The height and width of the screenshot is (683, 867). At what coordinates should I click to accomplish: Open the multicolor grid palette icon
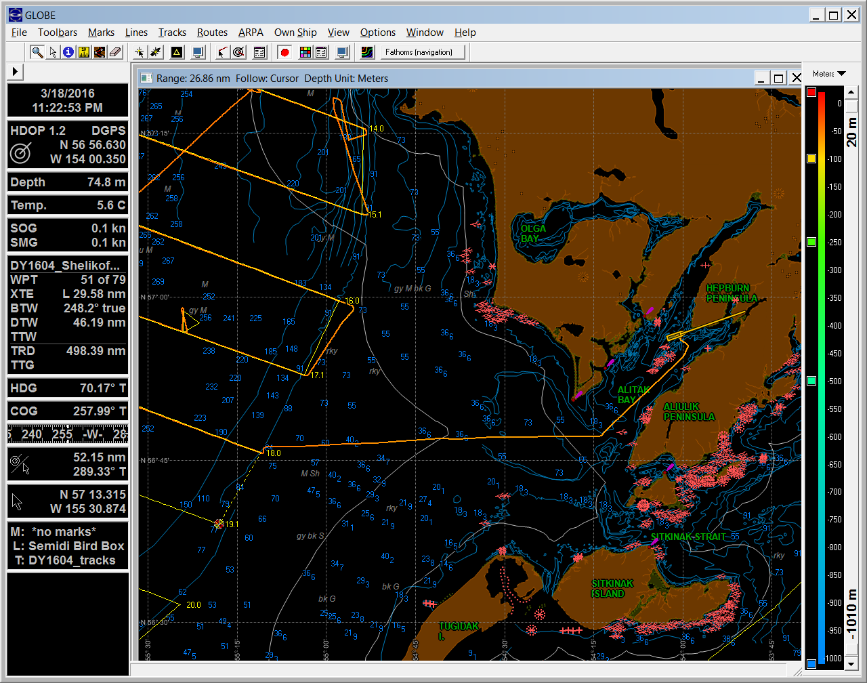[305, 52]
